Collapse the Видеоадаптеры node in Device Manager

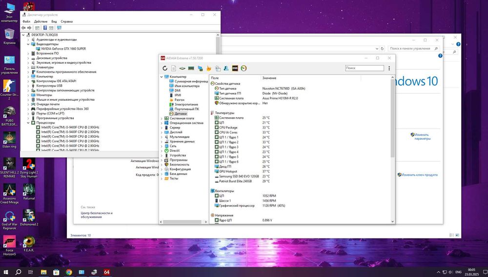pos(28,44)
